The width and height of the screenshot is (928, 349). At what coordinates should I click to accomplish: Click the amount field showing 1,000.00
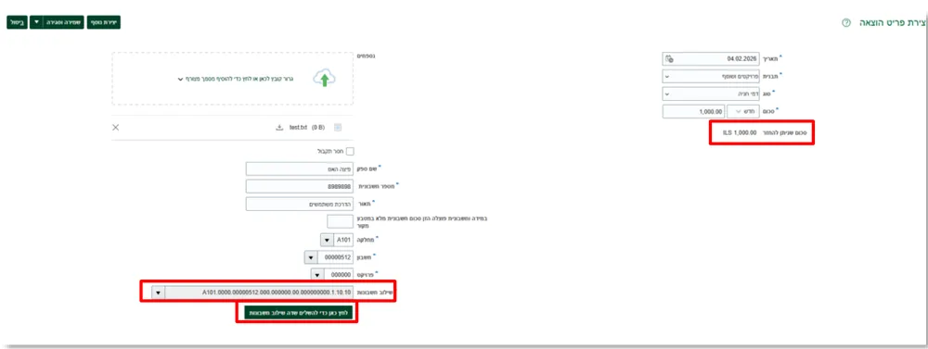(694, 112)
